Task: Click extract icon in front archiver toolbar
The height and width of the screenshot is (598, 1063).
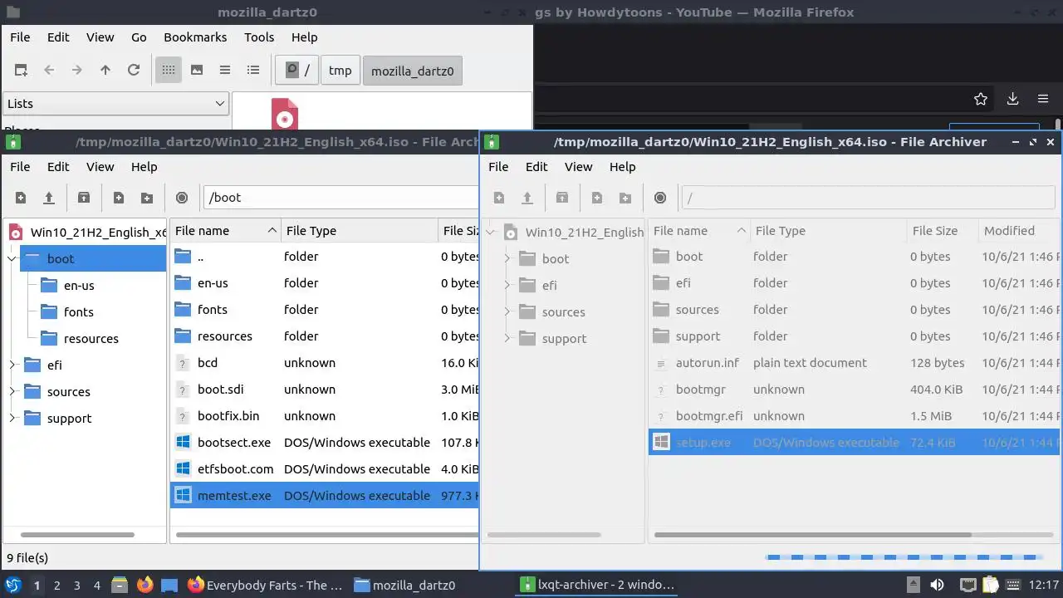Action: [562, 198]
